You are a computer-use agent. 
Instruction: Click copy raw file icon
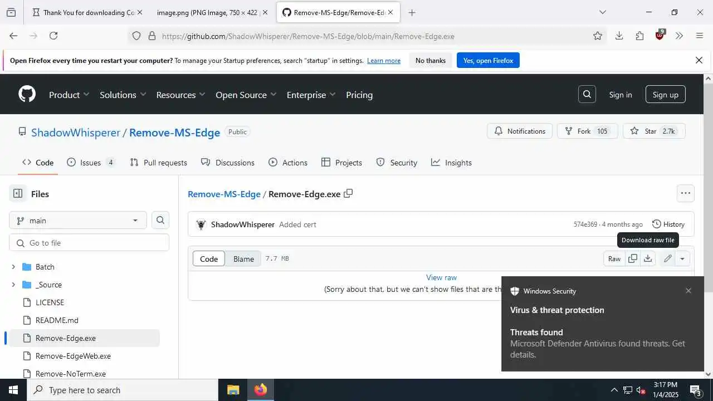tap(633, 258)
